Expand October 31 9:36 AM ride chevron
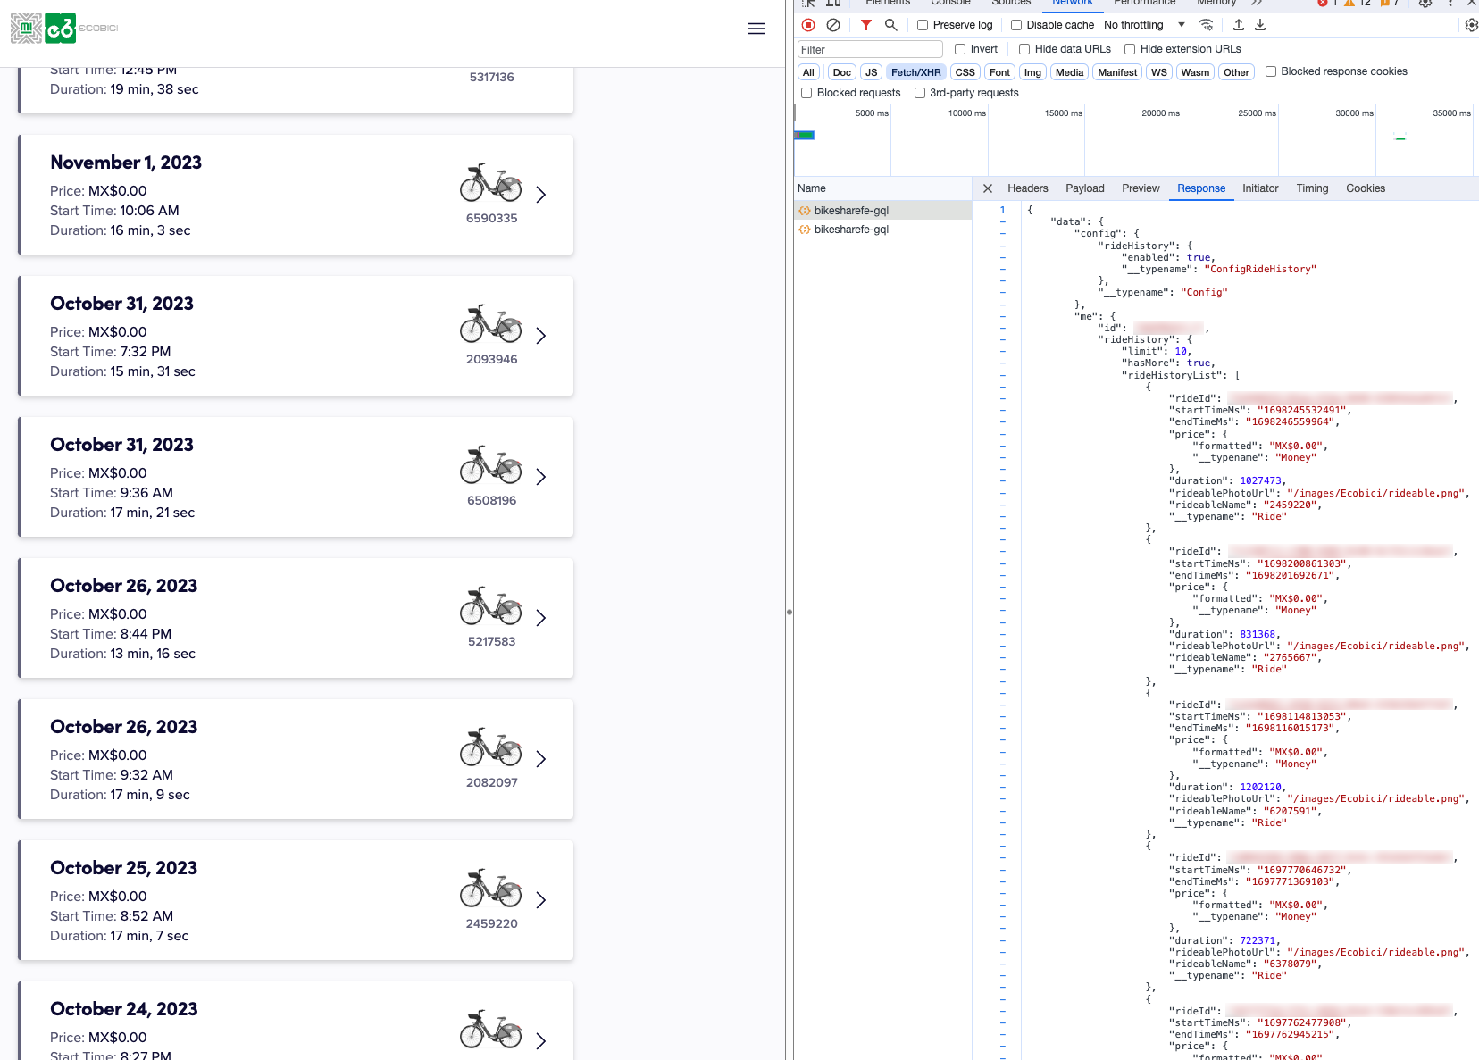1479x1060 pixels. point(540,477)
